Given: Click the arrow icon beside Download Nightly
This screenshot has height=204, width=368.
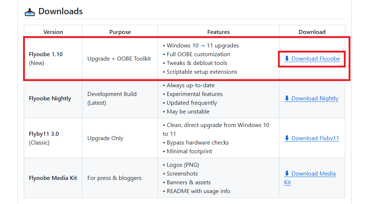Looking at the screenshot, I should (287, 99).
